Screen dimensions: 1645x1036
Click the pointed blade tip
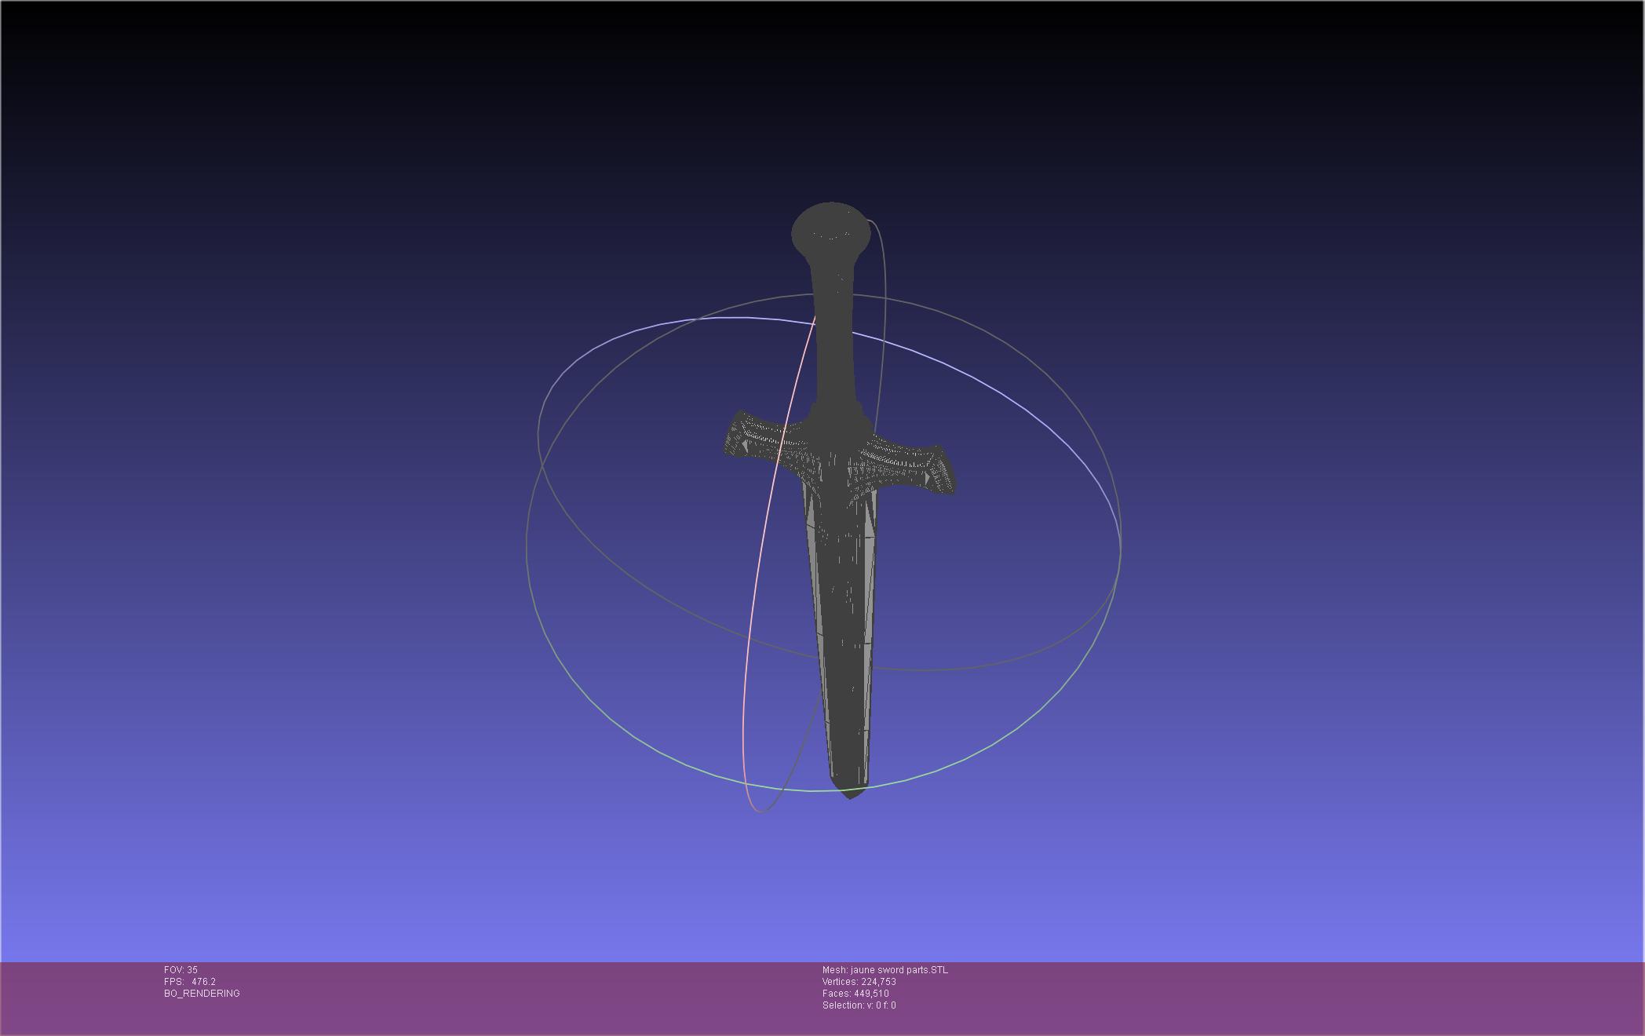click(x=849, y=793)
